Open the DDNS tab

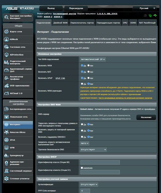click(x=133, y=23)
